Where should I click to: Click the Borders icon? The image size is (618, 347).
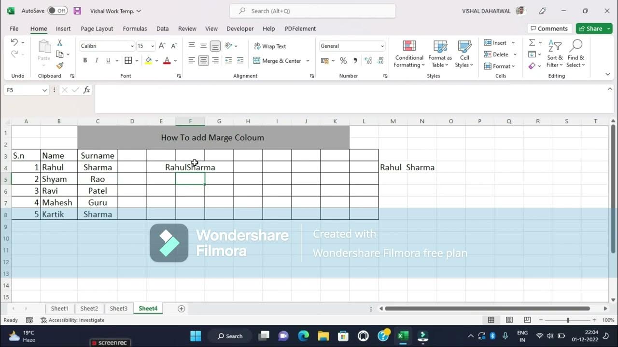(x=128, y=60)
